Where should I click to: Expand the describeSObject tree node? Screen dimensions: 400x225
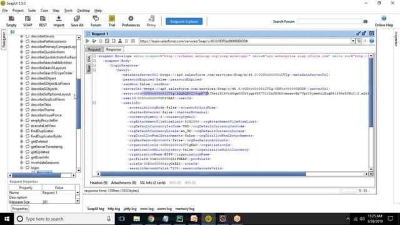point(21,78)
